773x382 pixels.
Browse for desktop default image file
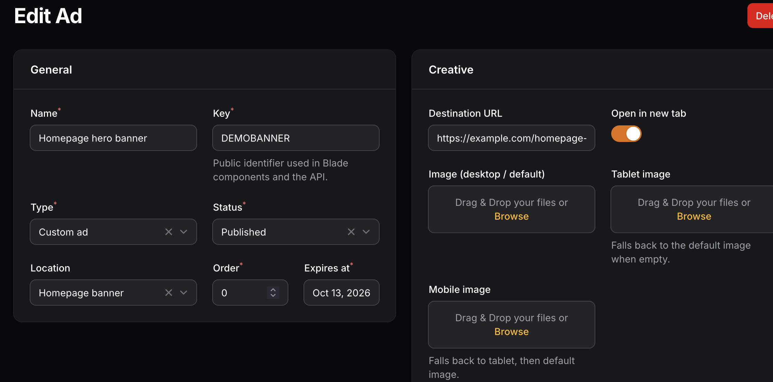[x=511, y=216]
